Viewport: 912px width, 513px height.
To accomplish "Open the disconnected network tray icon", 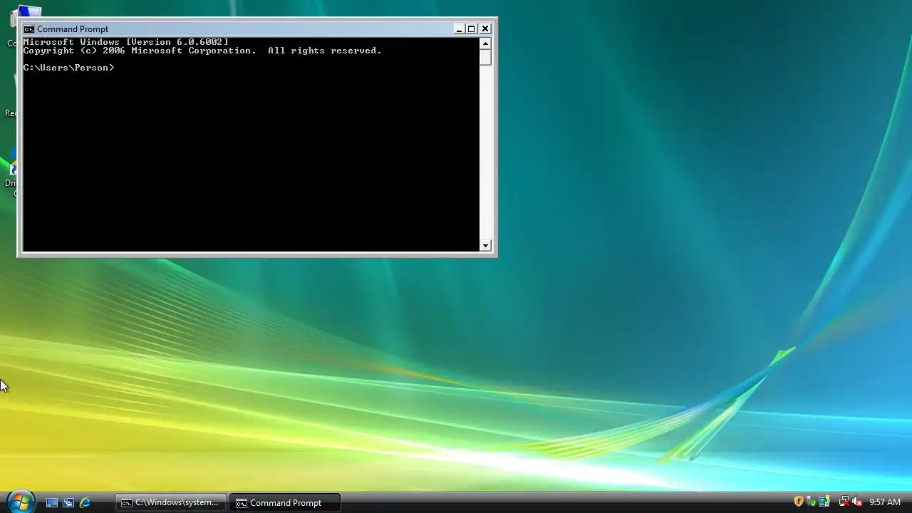I will [x=844, y=502].
